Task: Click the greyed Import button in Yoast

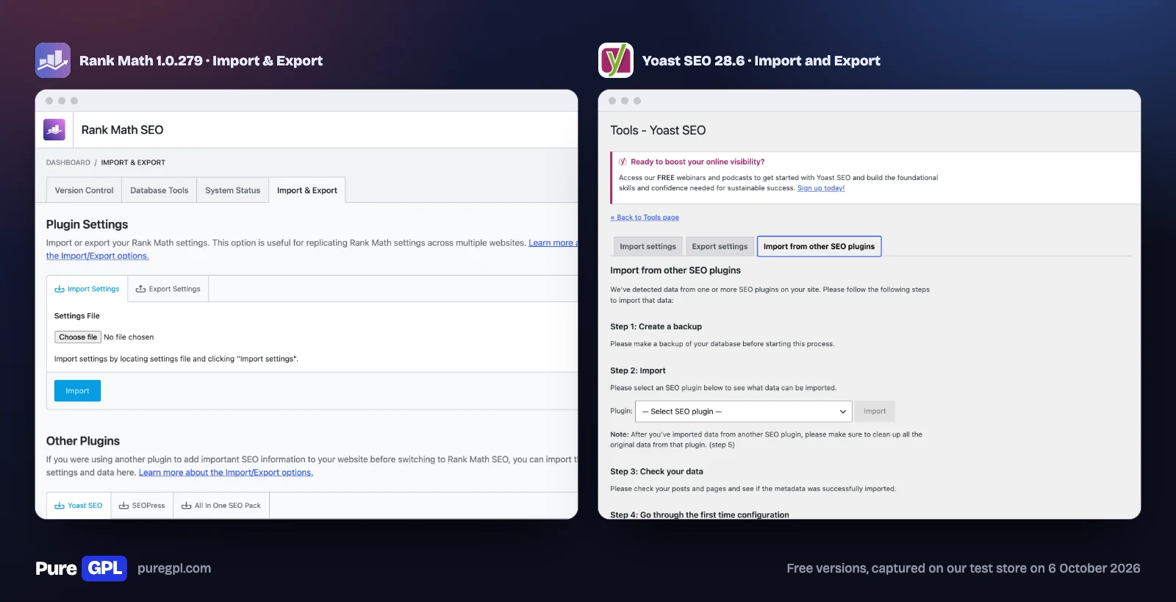Action: [x=875, y=412]
